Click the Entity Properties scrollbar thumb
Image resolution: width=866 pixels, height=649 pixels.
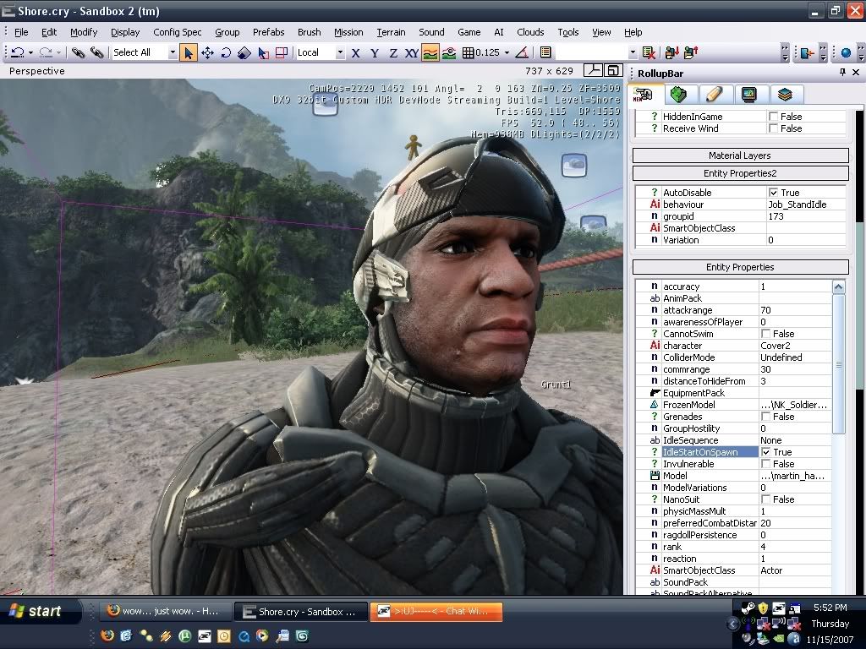(x=838, y=364)
